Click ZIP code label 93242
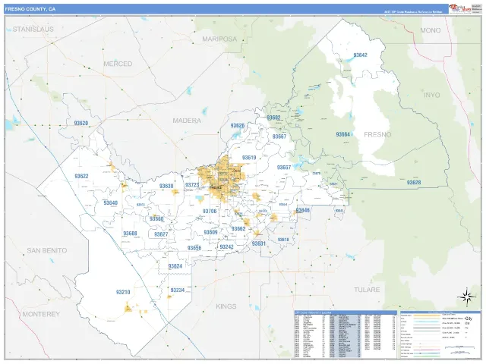486x364 pixels. [226, 246]
